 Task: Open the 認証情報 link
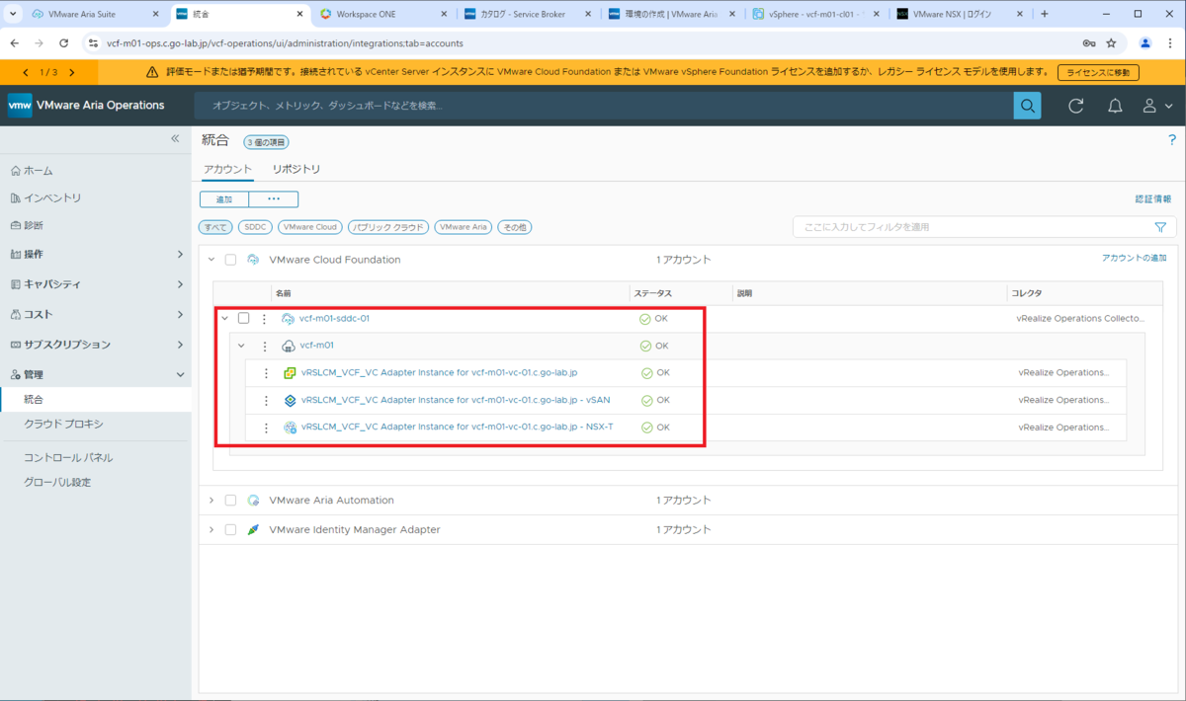point(1153,198)
